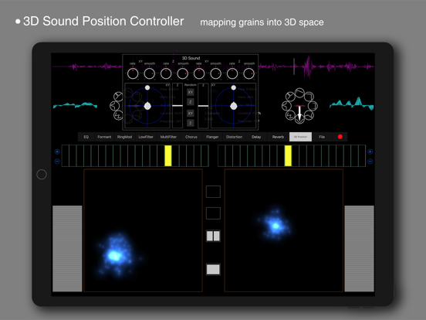Image resolution: width=426 pixels, height=320 pixels.
Task: Click the right gray vertical fader
Action: coord(359,249)
